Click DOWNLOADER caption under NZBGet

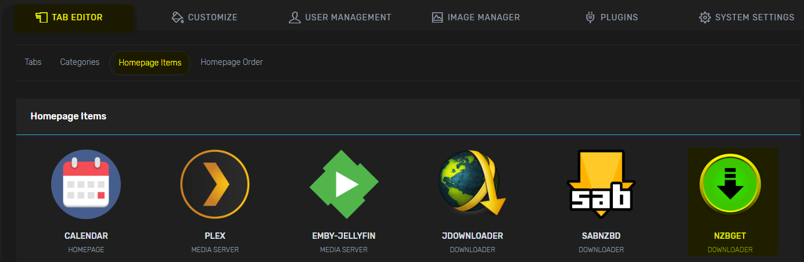pyautogui.click(x=730, y=250)
